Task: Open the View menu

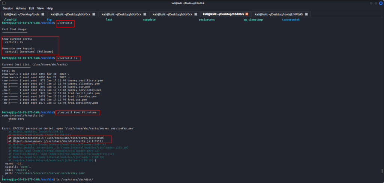Action: tap(40, 8)
